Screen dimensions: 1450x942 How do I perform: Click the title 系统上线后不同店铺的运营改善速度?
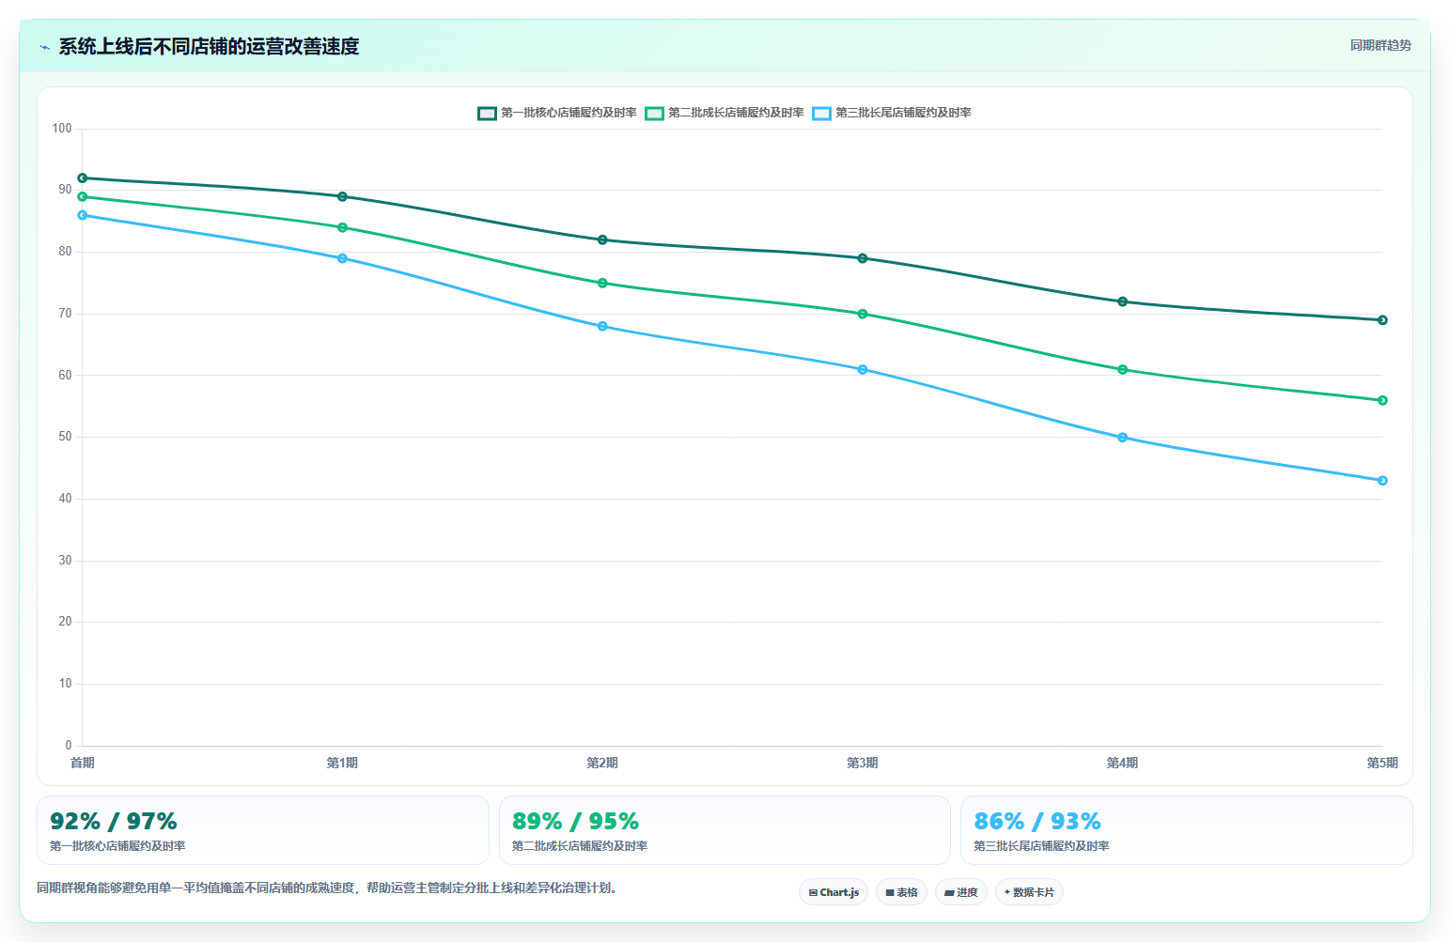209,47
